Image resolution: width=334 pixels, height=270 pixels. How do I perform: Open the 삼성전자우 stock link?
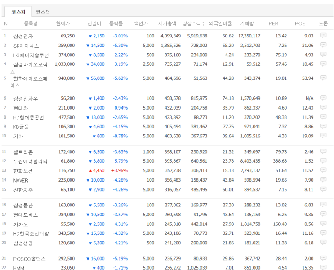pyautogui.click(x=26, y=98)
